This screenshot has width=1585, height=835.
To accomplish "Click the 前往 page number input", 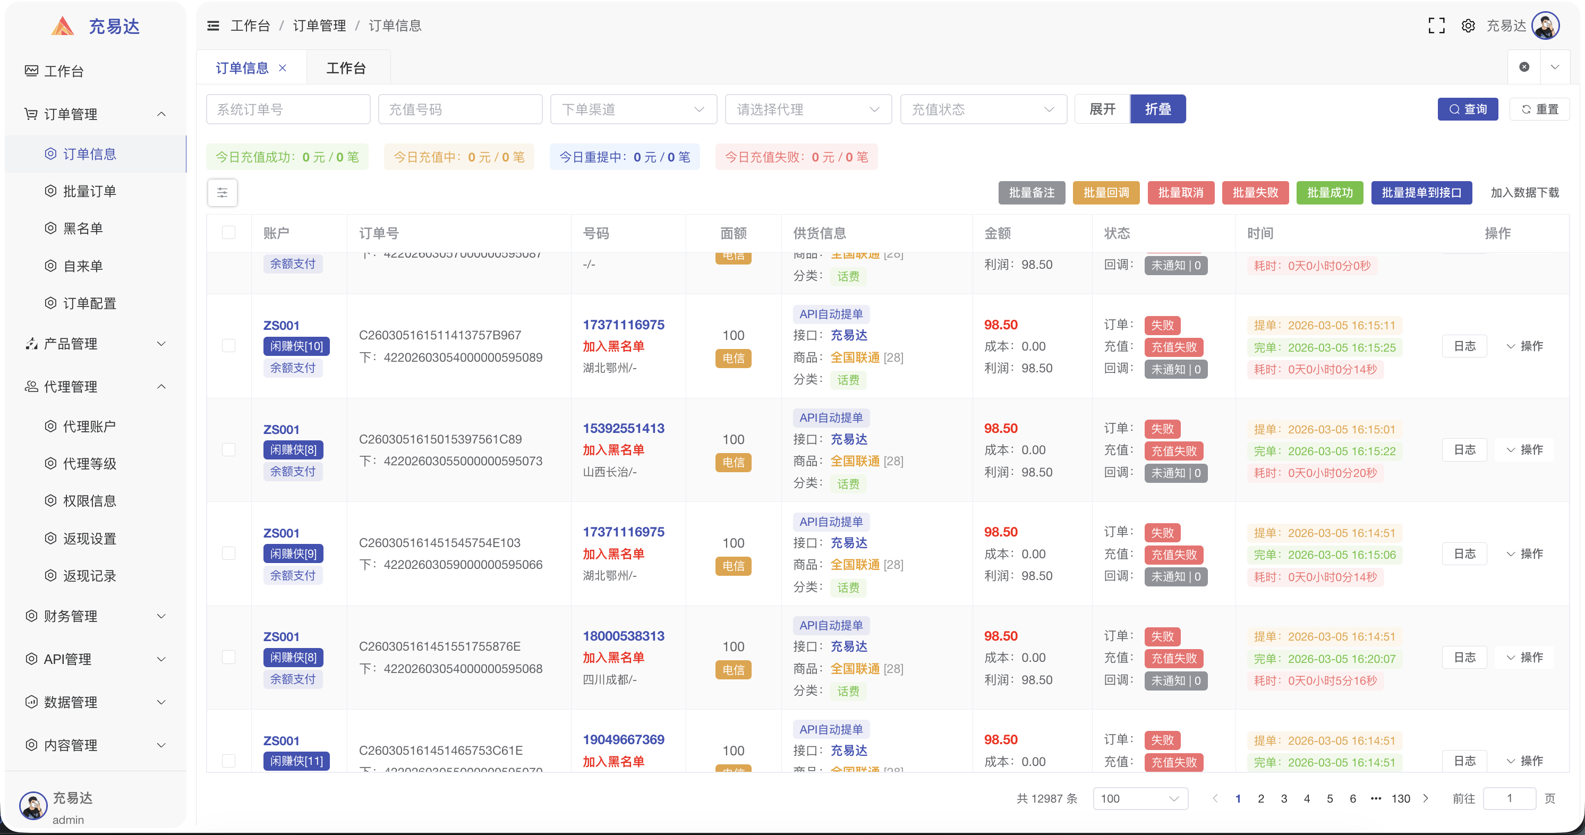I will click(1510, 799).
